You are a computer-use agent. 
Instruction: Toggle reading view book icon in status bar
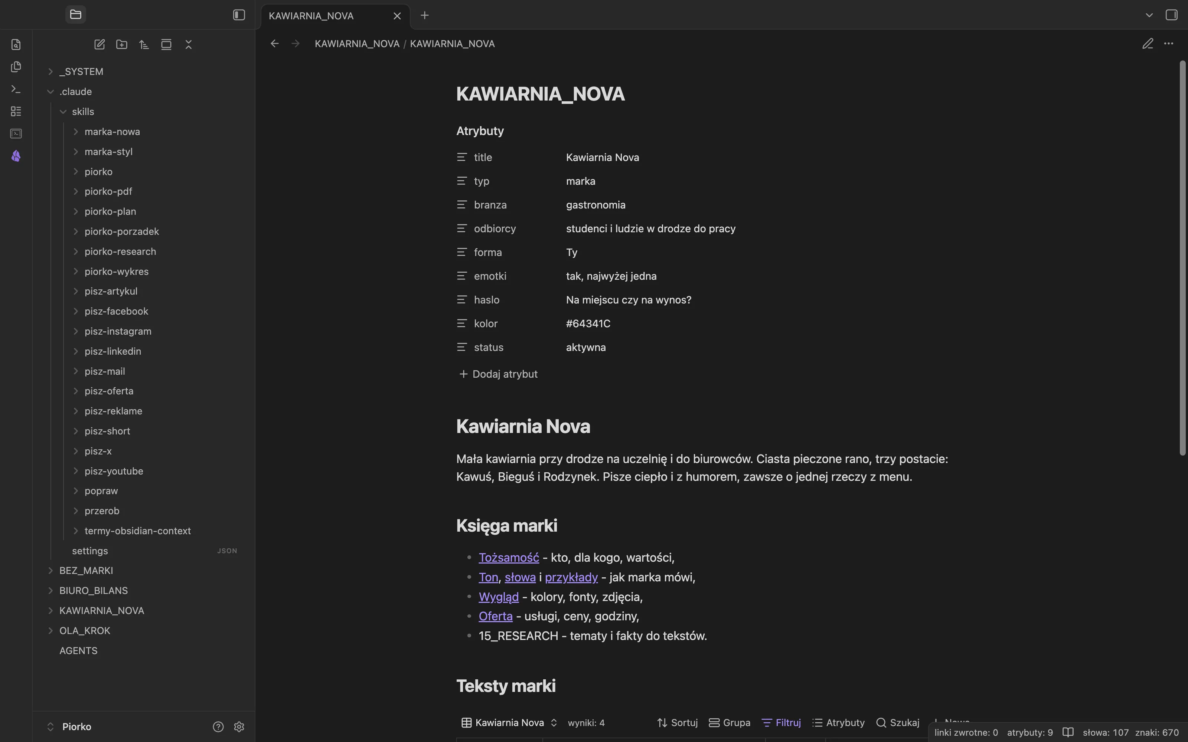1068,733
